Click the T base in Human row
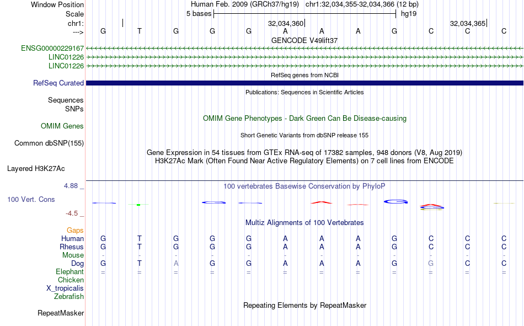 (x=140, y=238)
